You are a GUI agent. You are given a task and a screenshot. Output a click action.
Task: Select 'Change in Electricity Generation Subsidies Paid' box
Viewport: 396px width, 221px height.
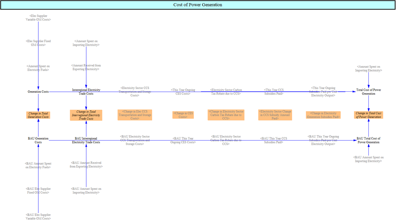coord(323,115)
